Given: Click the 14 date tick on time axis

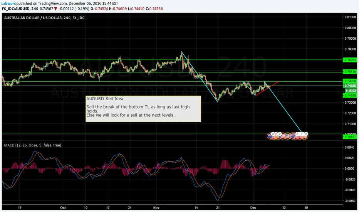Looking at the screenshot, I should (196, 208).
